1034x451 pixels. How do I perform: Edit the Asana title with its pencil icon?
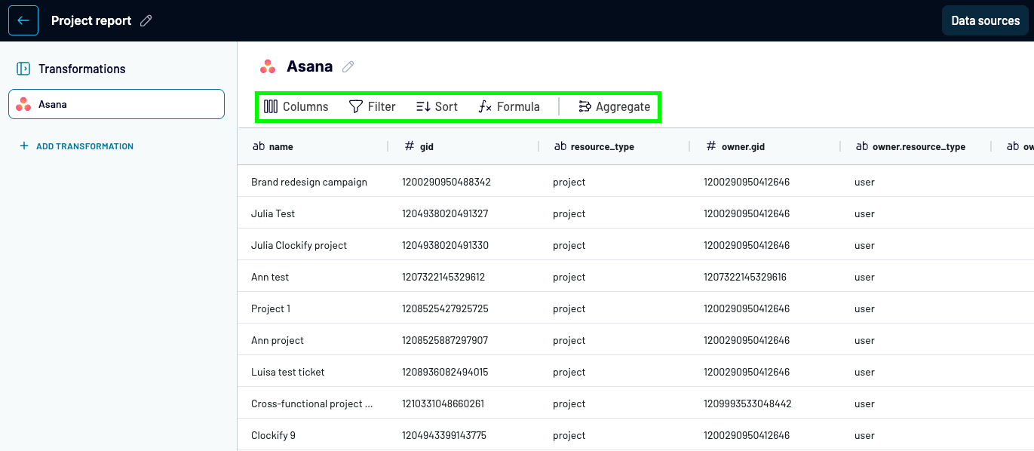click(348, 66)
